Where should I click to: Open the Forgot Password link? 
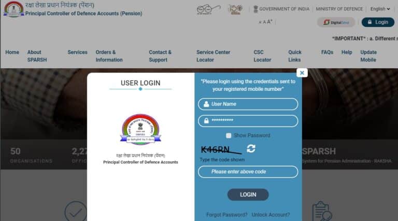coord(226,215)
